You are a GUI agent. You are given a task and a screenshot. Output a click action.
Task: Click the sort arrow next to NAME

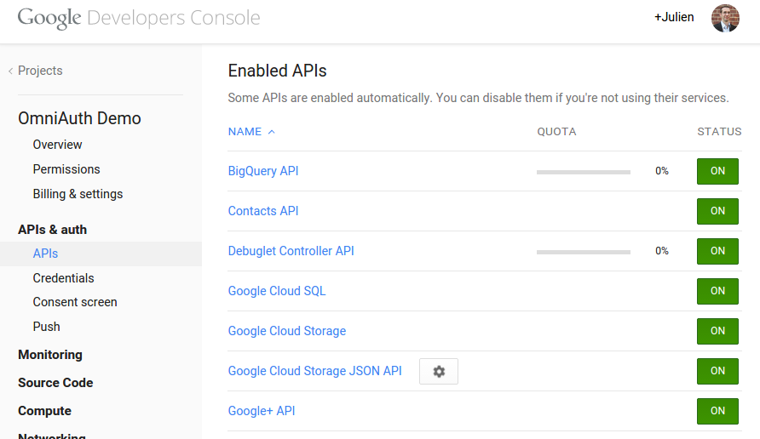[x=272, y=132]
